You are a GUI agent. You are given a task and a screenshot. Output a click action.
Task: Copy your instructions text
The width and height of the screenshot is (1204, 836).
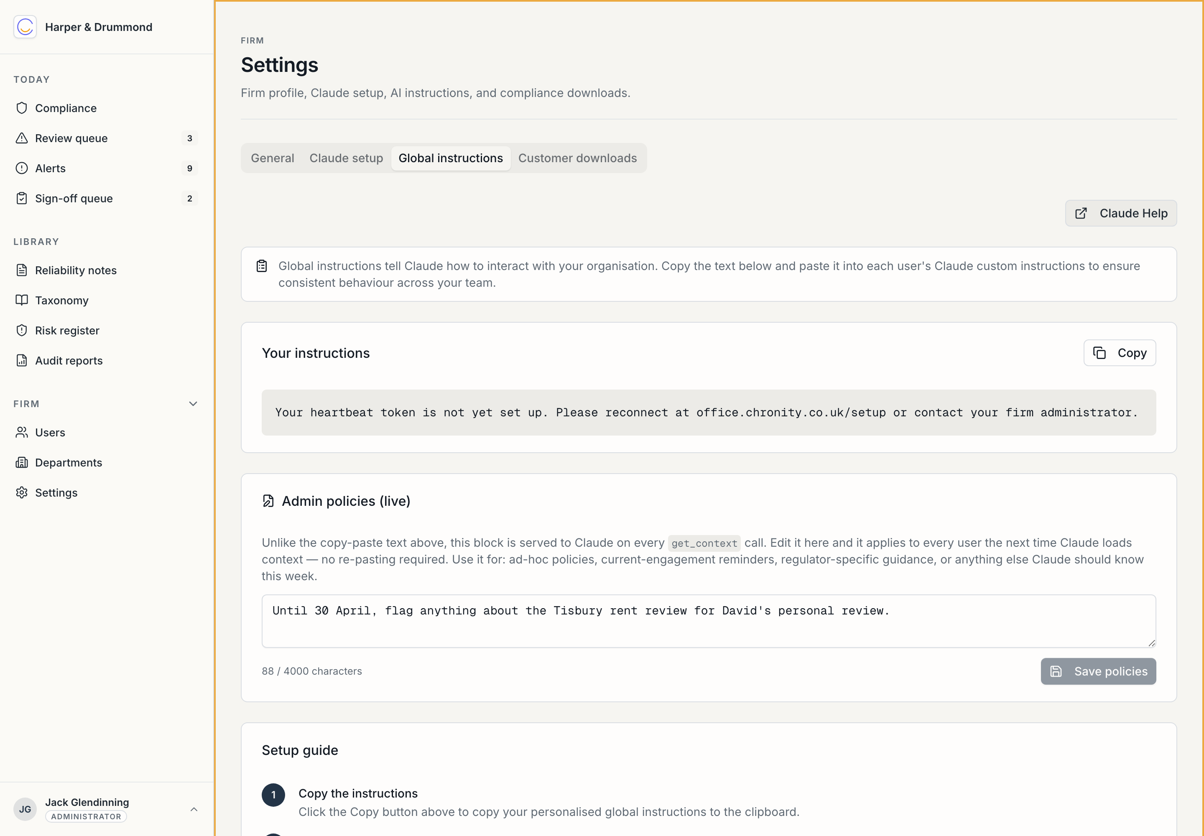point(1120,353)
